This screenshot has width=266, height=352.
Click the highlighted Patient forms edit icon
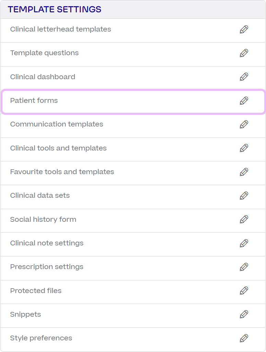pos(244,101)
